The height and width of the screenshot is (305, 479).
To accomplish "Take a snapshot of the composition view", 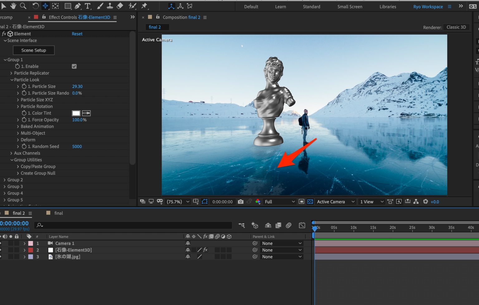I will [x=240, y=201].
